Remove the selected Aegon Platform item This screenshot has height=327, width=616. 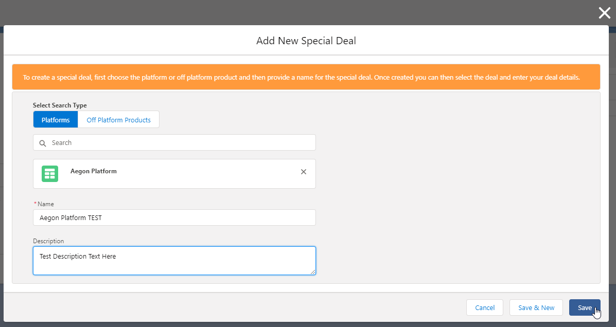click(x=304, y=172)
